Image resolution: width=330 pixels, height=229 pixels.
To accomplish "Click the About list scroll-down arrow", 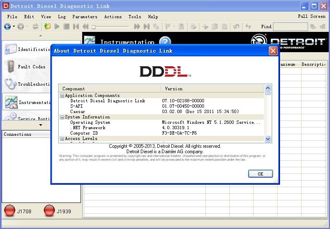I will point(268,139).
